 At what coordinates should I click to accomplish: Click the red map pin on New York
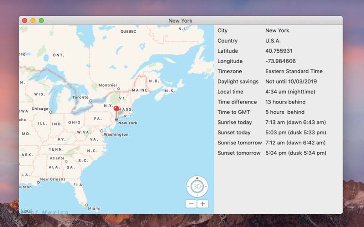116,109
